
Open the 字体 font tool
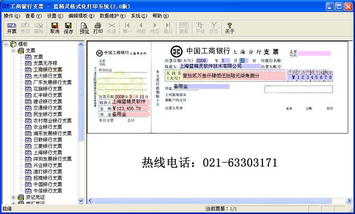click(x=200, y=28)
